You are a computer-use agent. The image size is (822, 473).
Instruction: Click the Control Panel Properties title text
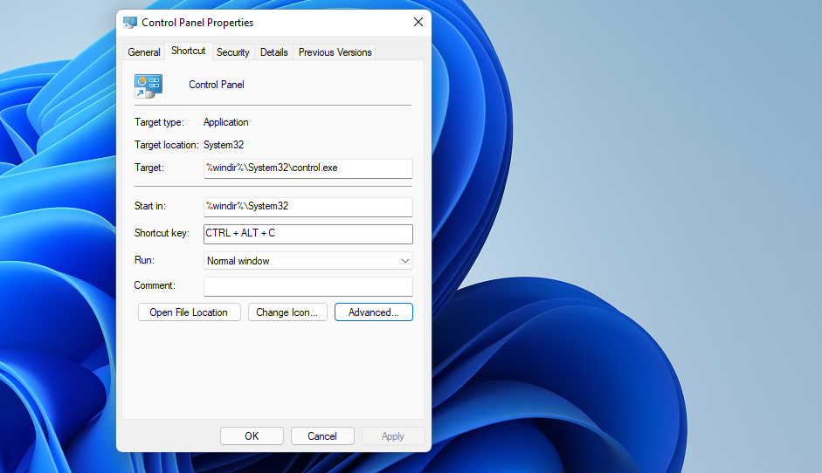(197, 23)
